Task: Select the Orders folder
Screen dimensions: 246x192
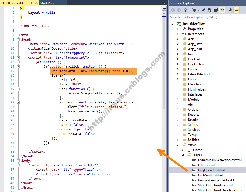Action: point(193,110)
